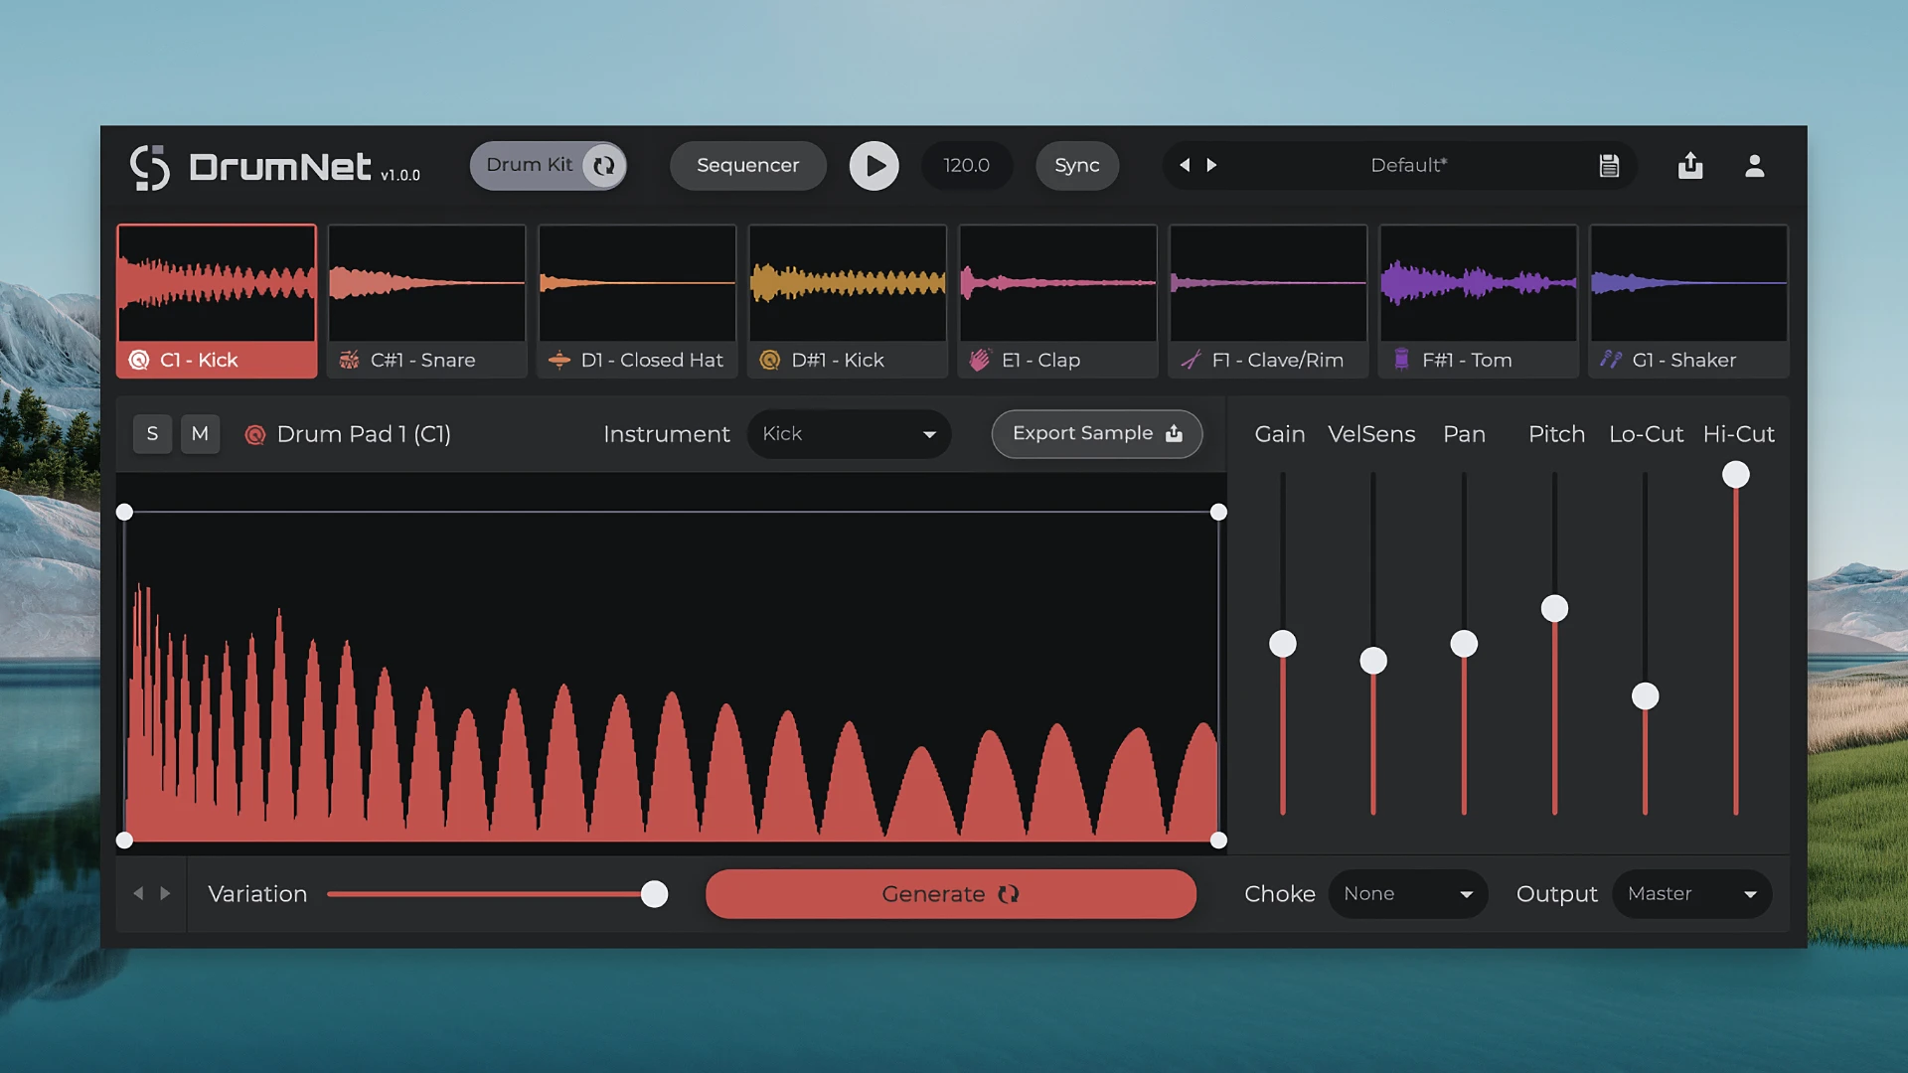The image size is (1908, 1073).
Task: Click the tom drum icon on F#1 pad
Action: (x=1401, y=360)
